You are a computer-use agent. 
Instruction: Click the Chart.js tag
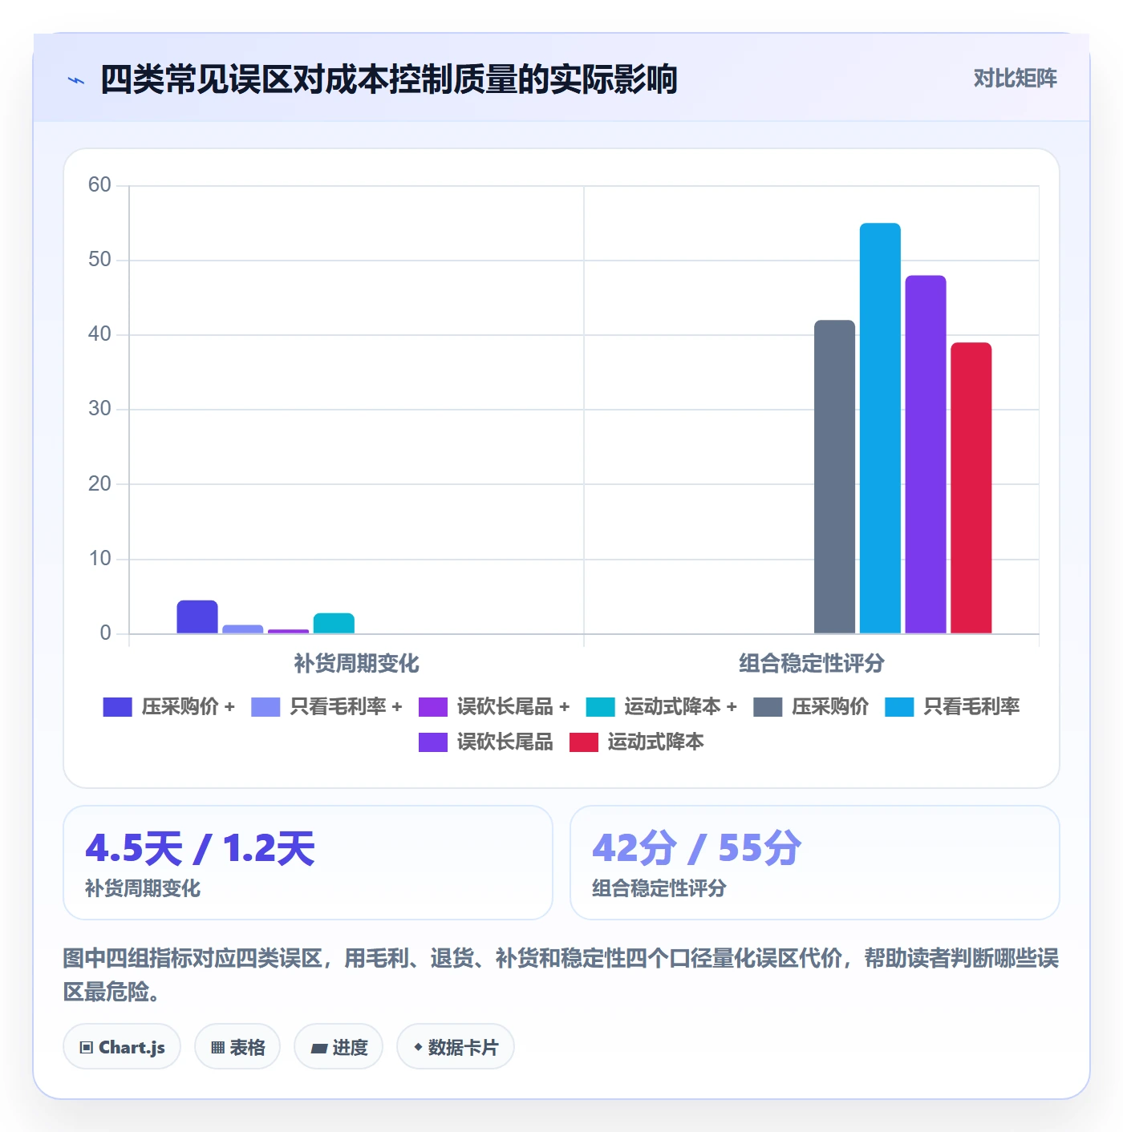[122, 1047]
